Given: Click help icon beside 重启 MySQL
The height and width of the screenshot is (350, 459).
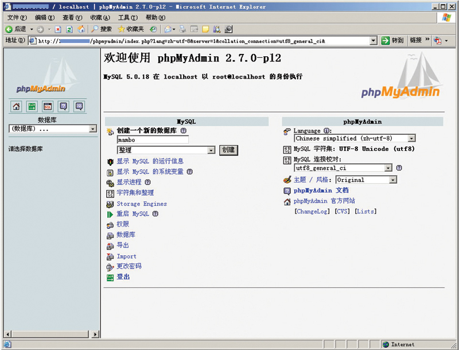Looking at the screenshot, I should [155, 213].
